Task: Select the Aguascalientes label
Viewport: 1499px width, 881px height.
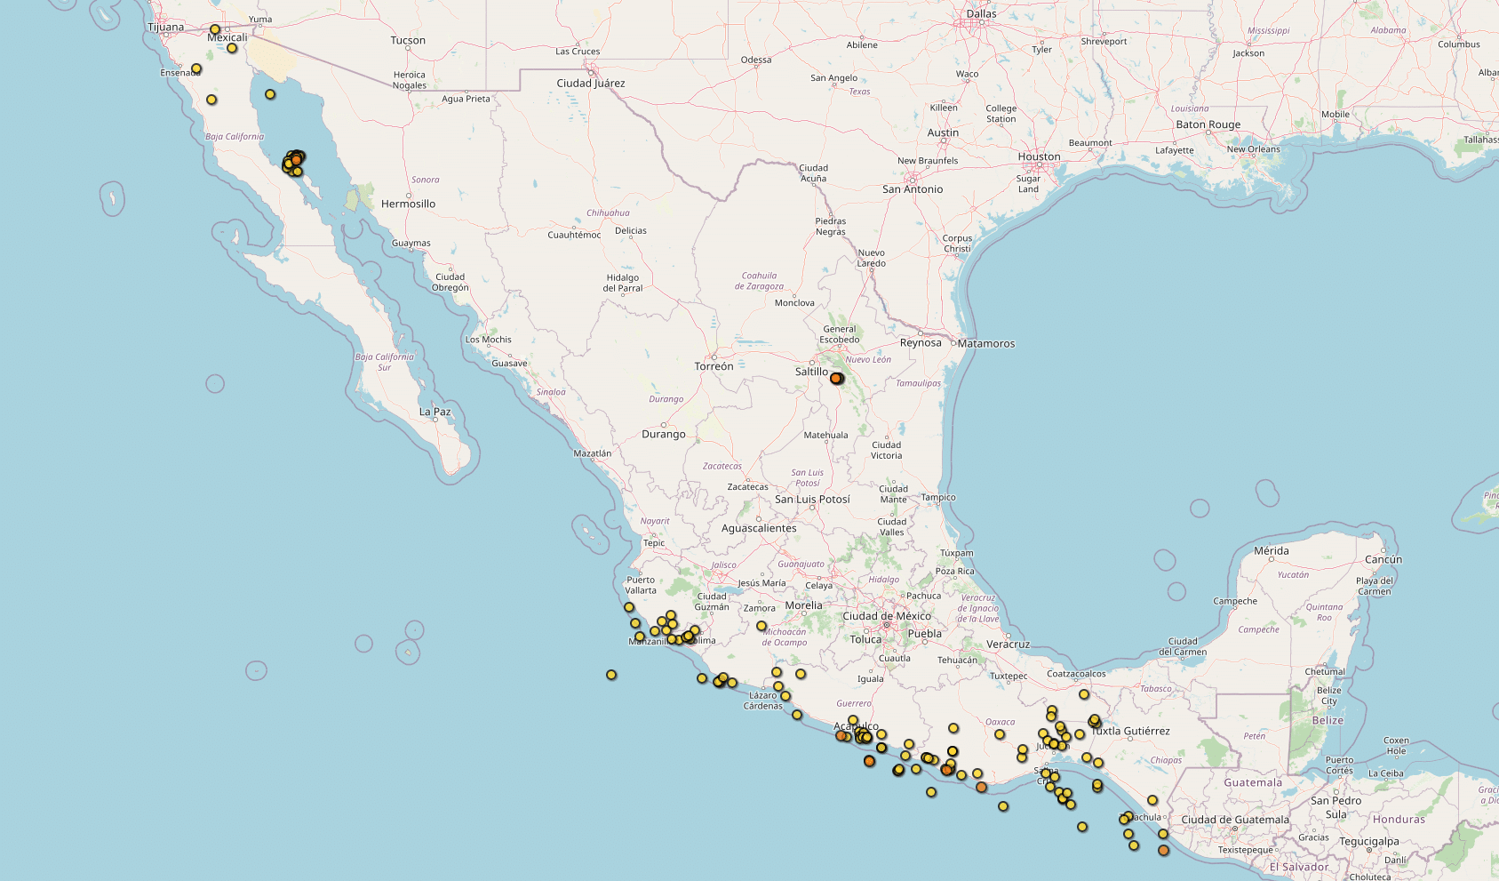Action: pos(759,528)
